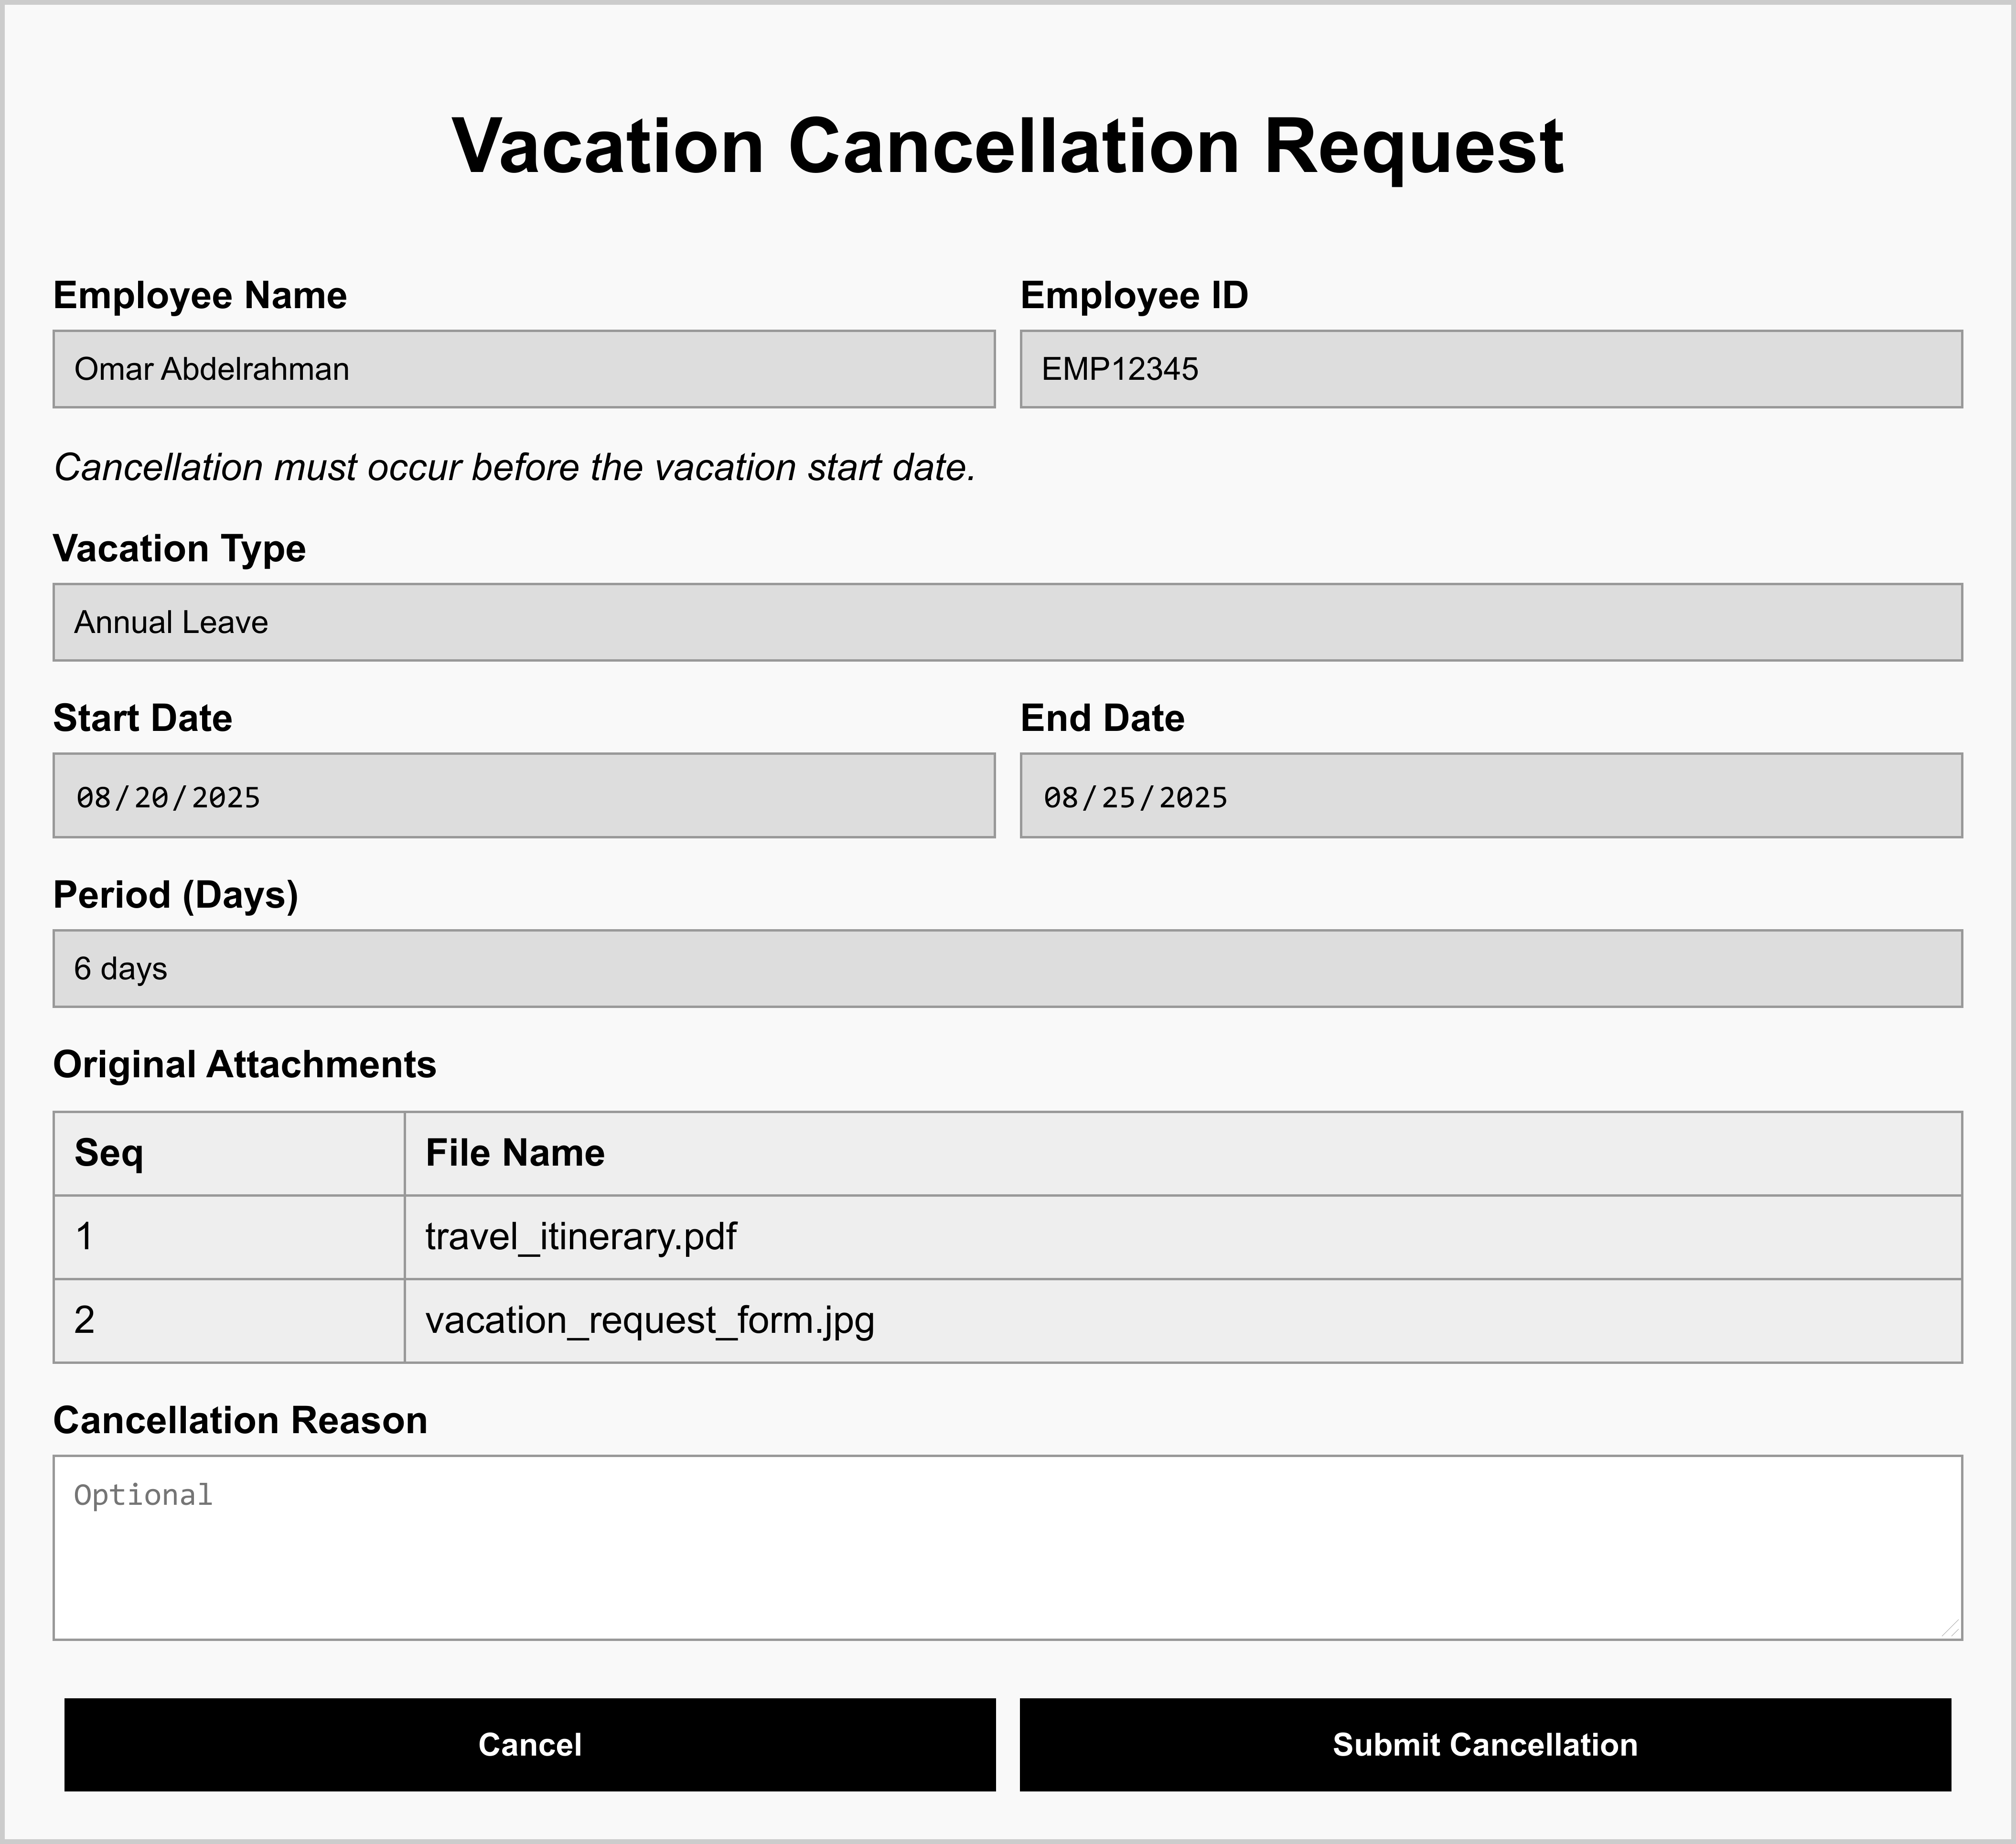Click the Vacation Cancellation Request heading
Screen dimensions: 2016x1844
coord(1007,146)
